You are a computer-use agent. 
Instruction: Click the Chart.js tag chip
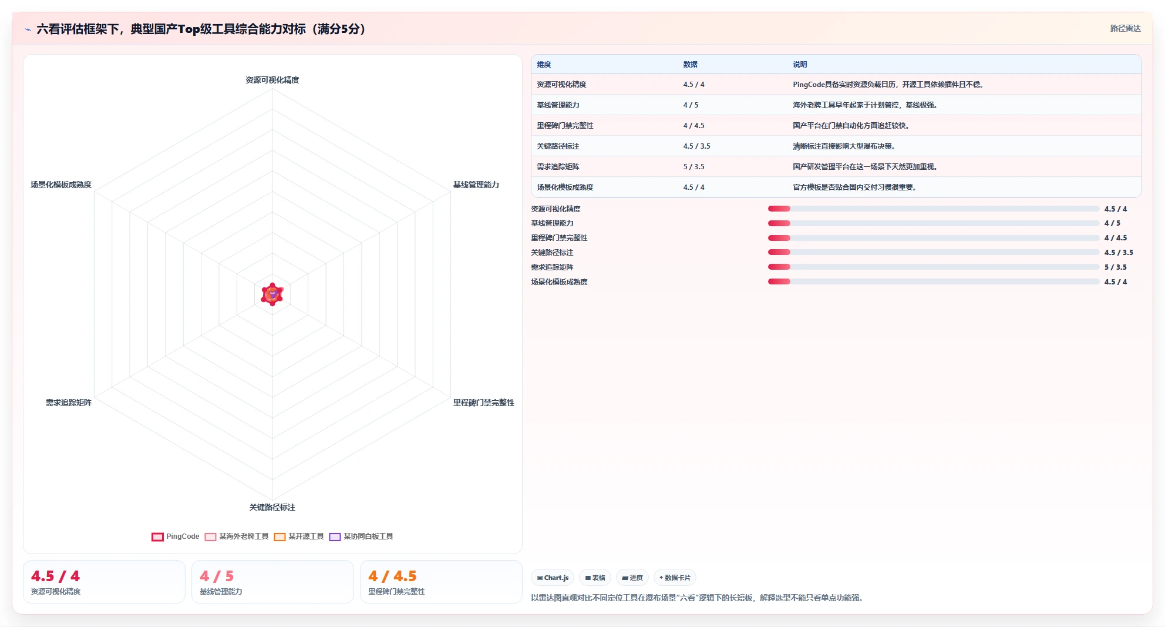553,578
